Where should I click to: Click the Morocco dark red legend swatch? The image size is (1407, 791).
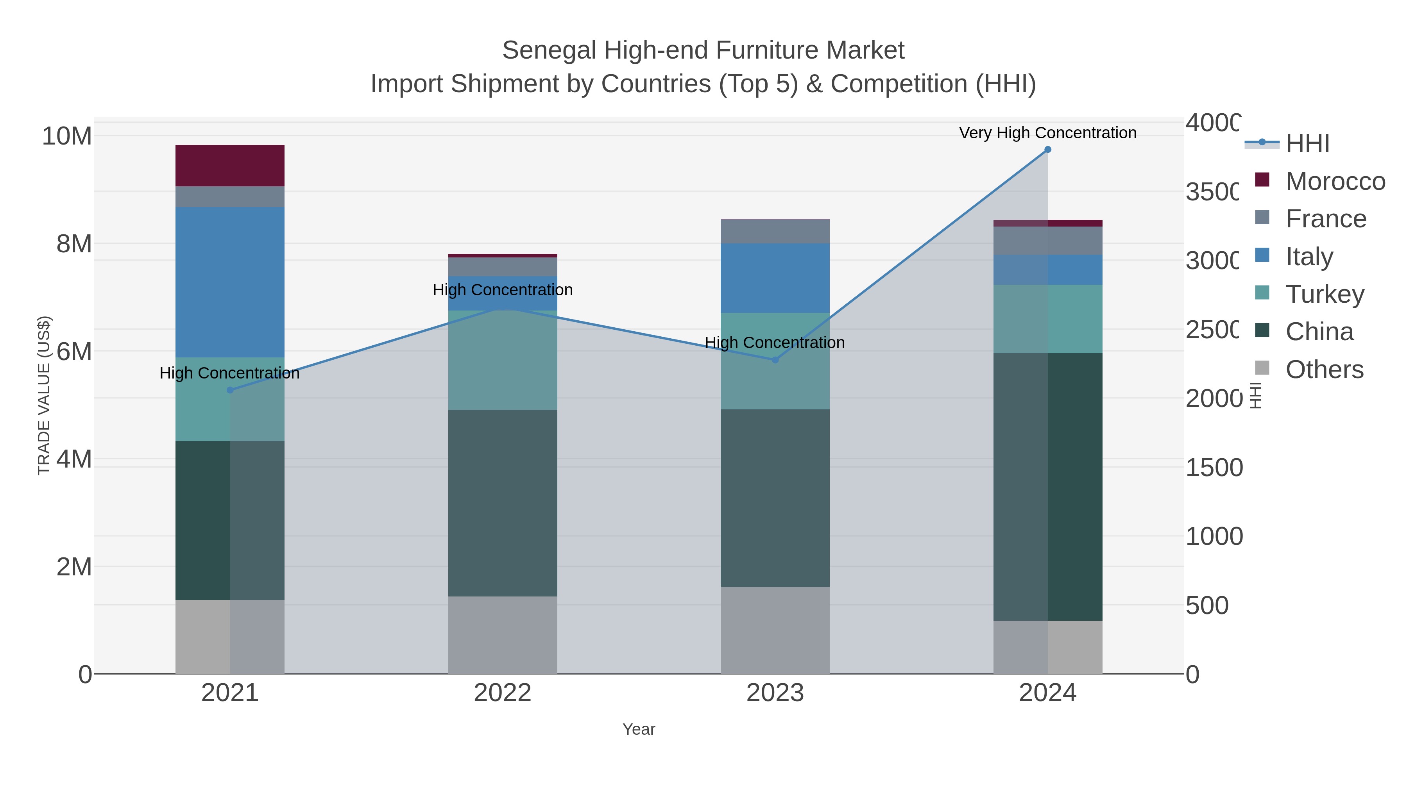point(1262,180)
